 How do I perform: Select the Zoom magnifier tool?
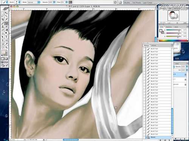click(6, 47)
